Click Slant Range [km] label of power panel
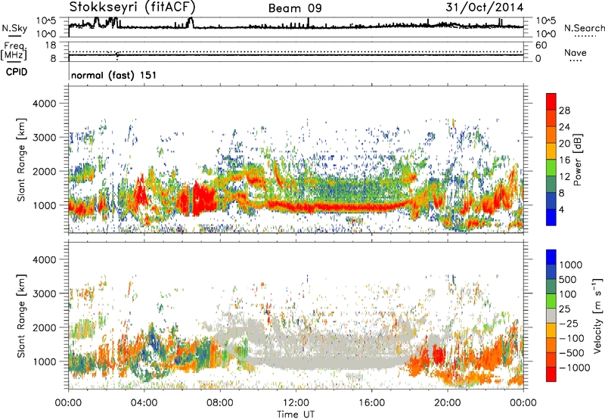The image size is (605, 419). (21, 160)
